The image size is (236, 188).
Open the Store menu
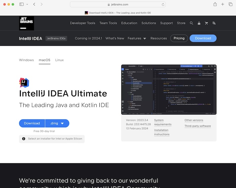181,23
